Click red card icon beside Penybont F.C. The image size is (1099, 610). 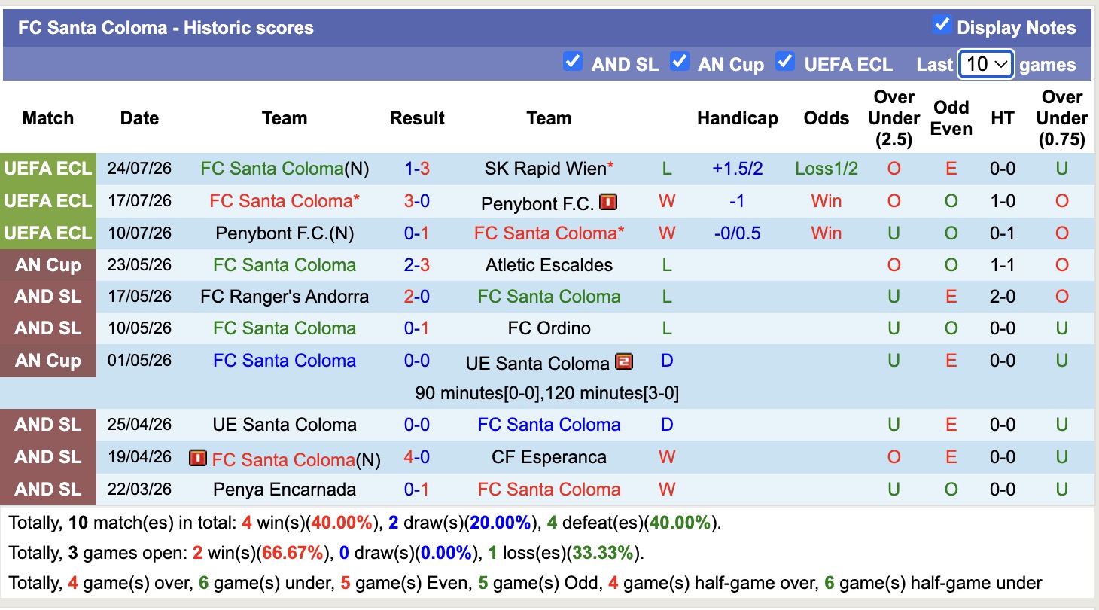[607, 203]
